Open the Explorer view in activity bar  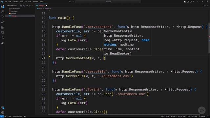3,6
